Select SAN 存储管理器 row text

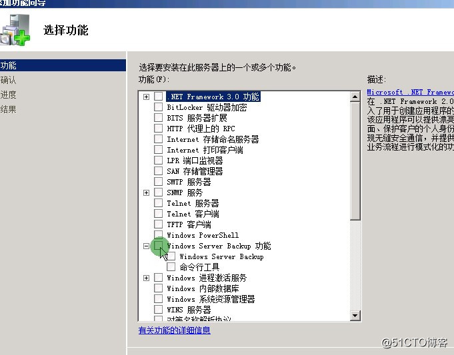click(195, 171)
